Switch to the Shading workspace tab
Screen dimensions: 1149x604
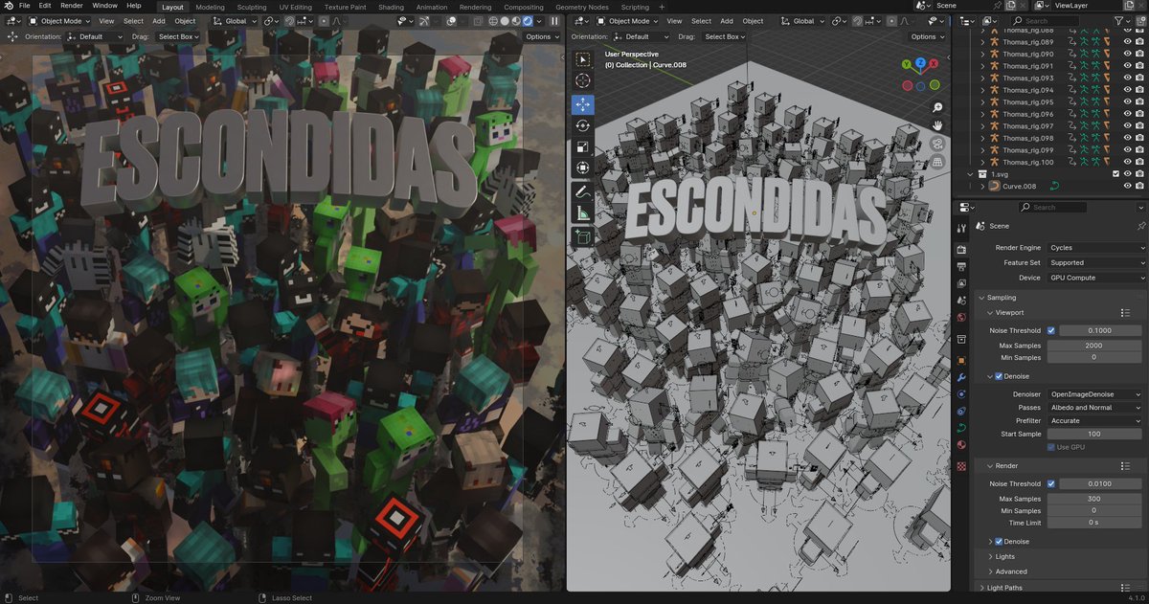click(x=391, y=6)
